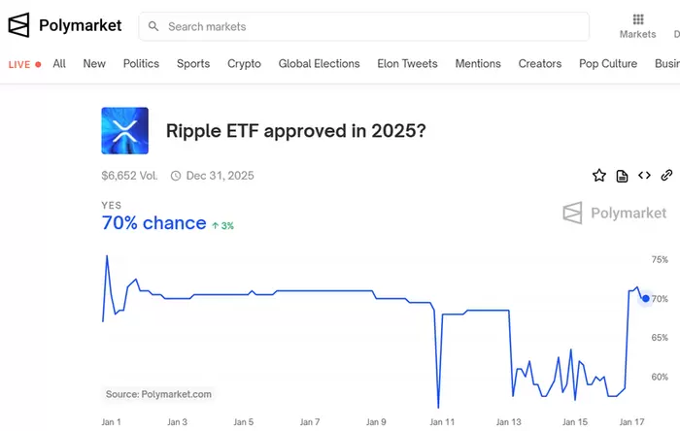Viewport: 680px width, 431px height.
Task: Switch to the LIVE category
Action: pos(24,64)
